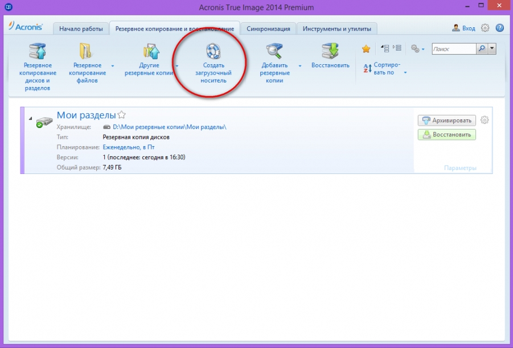This screenshot has height=348, width=513.
Task: Click the Восстановить toolbar icon
Action: pos(330,51)
